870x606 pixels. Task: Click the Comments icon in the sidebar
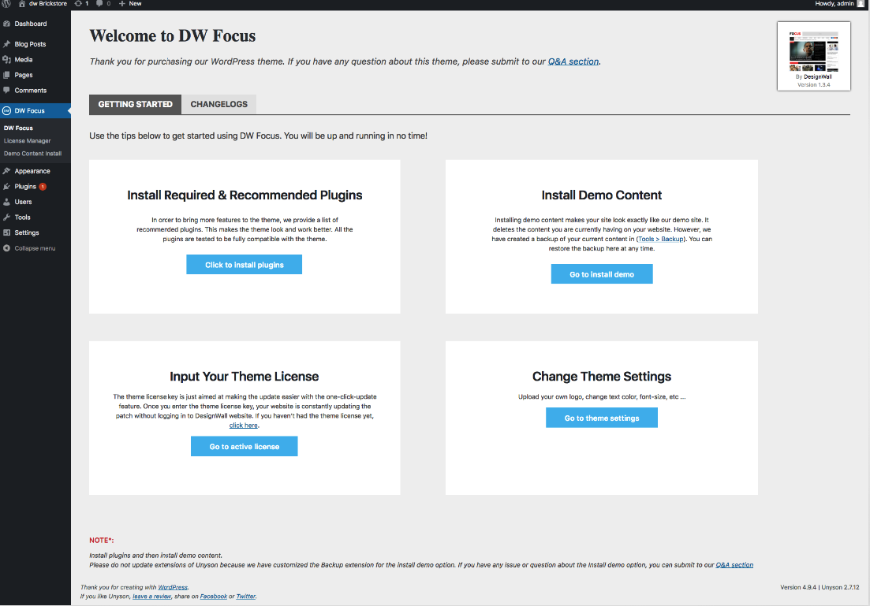(x=6, y=90)
